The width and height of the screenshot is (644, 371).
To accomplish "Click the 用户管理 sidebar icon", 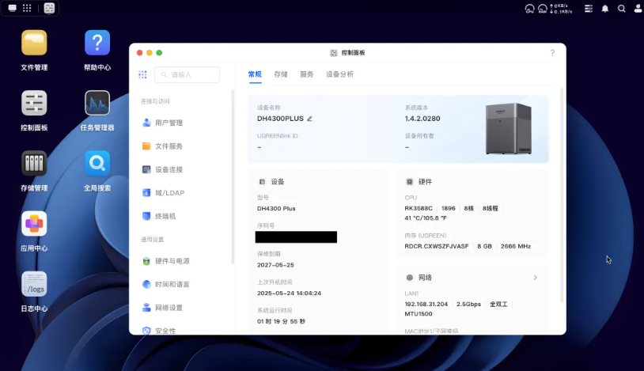I will 146,123.
